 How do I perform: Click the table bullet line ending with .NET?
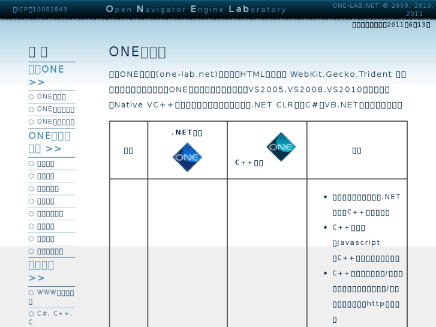coord(366,197)
